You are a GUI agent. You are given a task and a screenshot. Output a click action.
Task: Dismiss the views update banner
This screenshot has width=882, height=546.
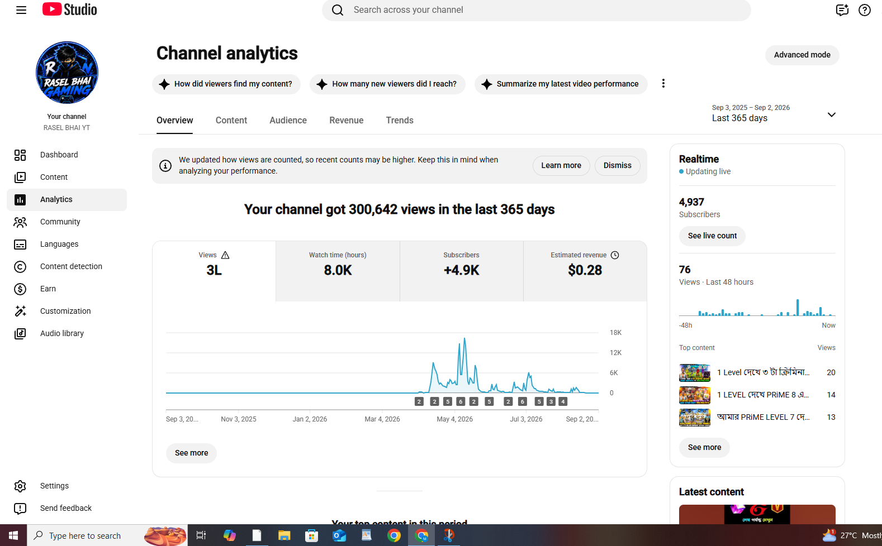pos(618,165)
